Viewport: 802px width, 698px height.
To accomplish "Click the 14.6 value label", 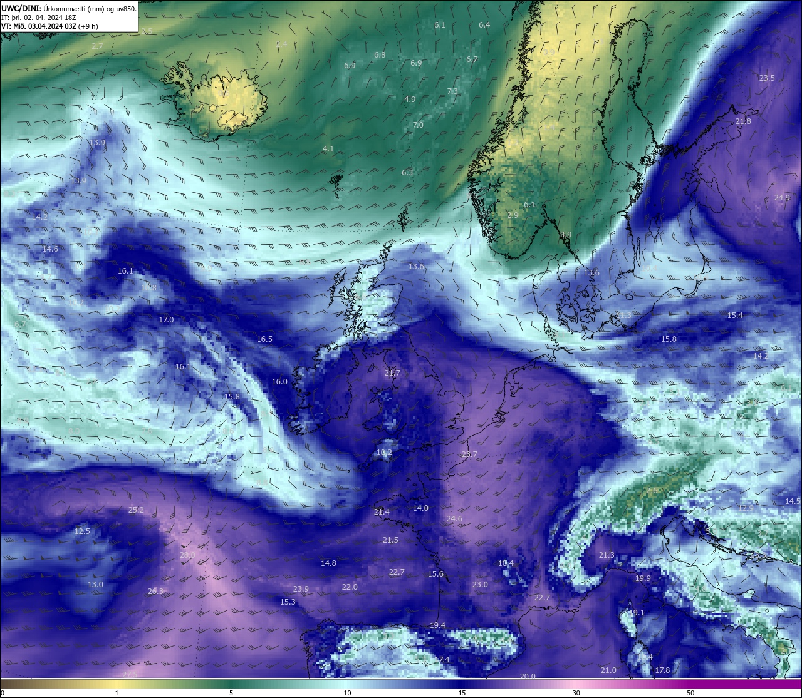I will 50,249.
